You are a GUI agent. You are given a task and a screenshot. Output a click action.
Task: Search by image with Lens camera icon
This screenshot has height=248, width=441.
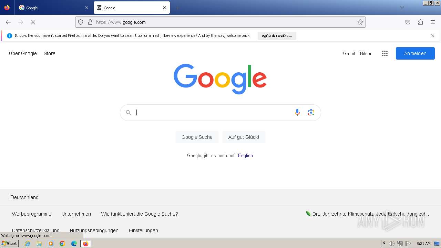[x=311, y=112]
